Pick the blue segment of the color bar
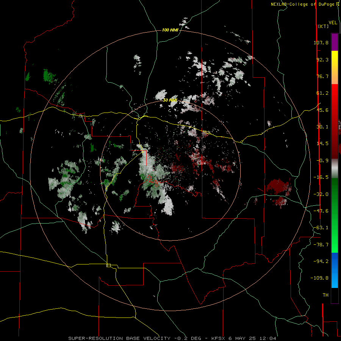 pyautogui.click(x=335, y=270)
